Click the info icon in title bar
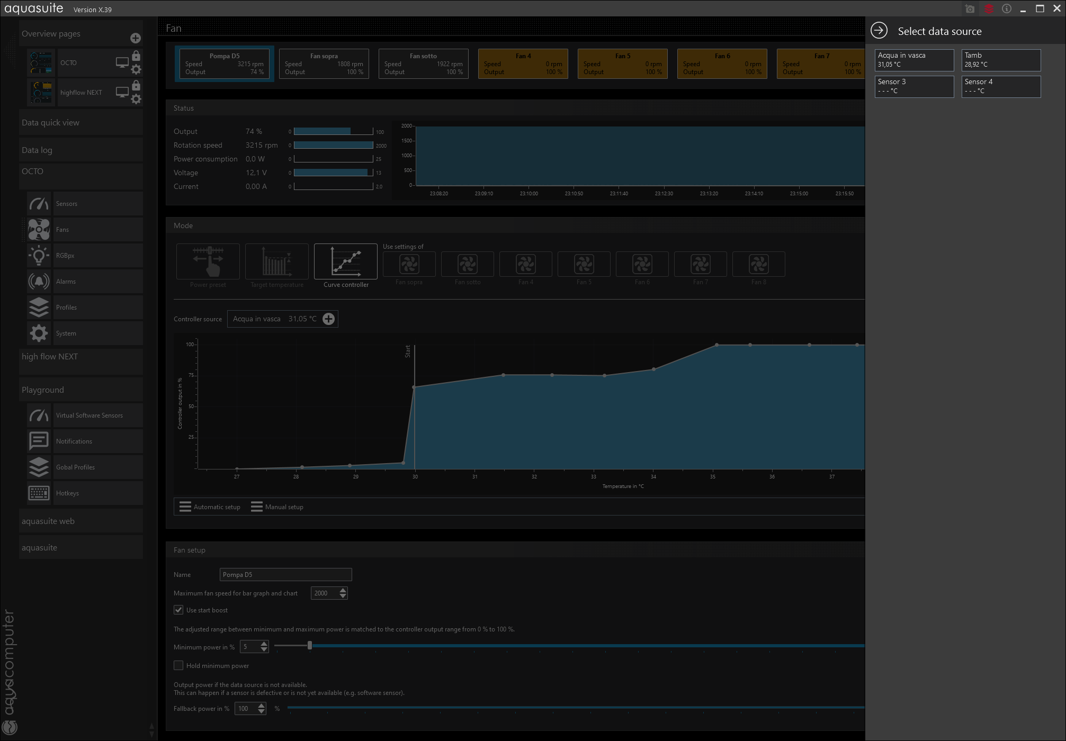 [x=1007, y=9]
